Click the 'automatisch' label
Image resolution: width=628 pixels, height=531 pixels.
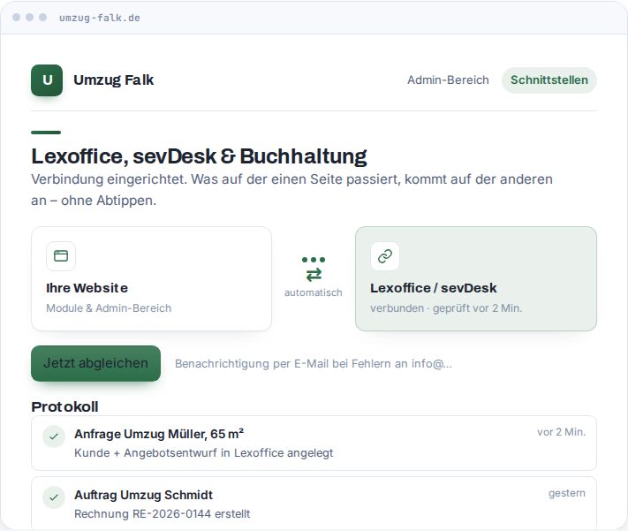[x=314, y=292]
